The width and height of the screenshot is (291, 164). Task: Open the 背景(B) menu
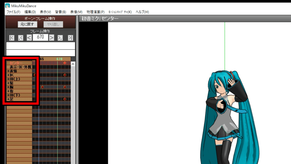(x=60, y=12)
